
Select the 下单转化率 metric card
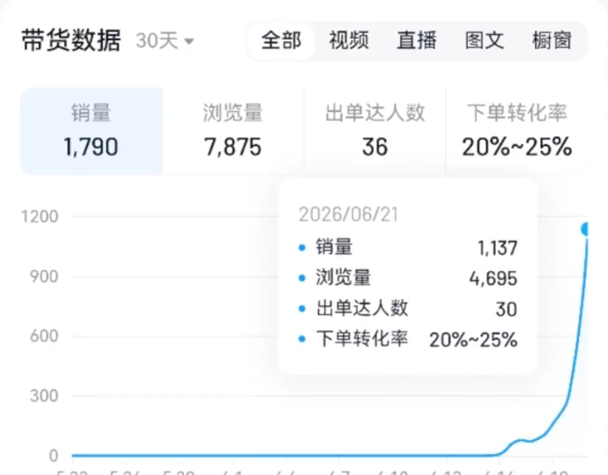(517, 131)
